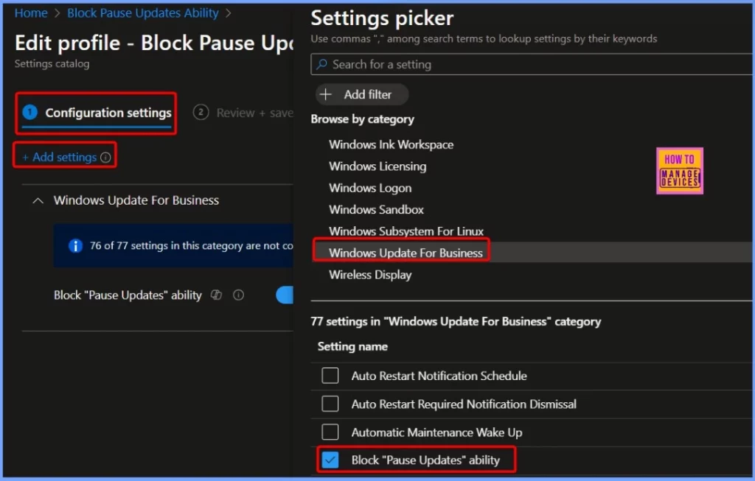Click the 77 settings category count heading
Screen dimensions: 755x481
(456, 321)
